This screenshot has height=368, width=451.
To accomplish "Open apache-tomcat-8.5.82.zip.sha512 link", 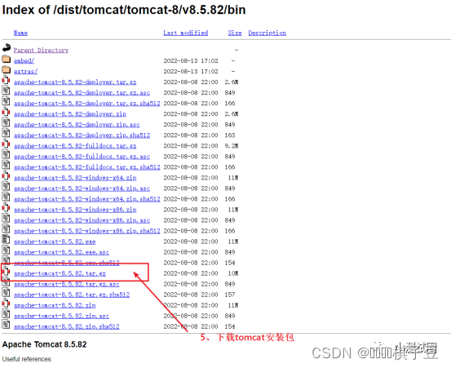I will 67,327.
